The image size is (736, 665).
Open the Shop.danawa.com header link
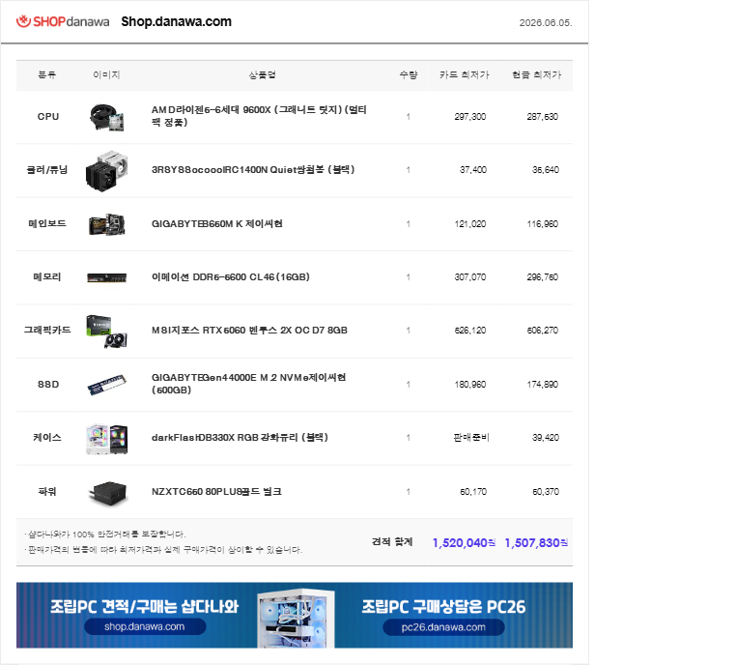click(x=176, y=21)
